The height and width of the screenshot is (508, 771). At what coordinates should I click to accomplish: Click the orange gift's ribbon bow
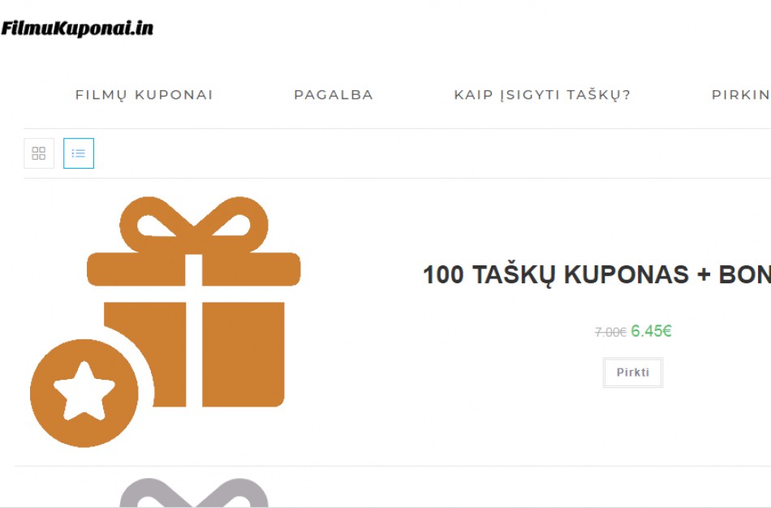click(194, 224)
